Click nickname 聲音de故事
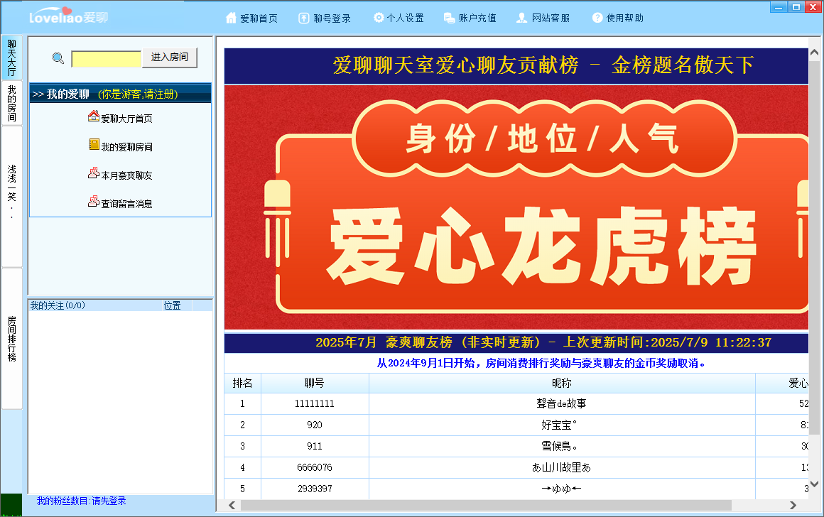This screenshot has width=824, height=517. pos(561,403)
